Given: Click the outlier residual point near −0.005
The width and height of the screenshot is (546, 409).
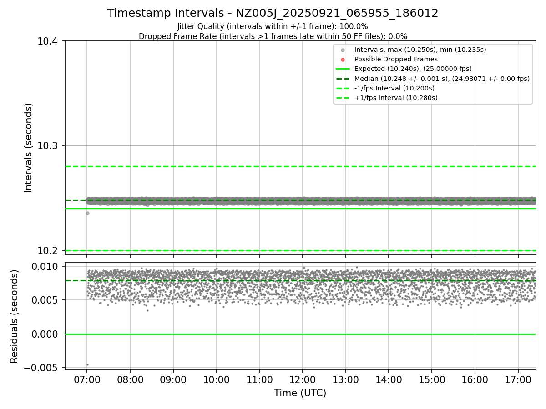Looking at the screenshot, I should pos(87,364).
